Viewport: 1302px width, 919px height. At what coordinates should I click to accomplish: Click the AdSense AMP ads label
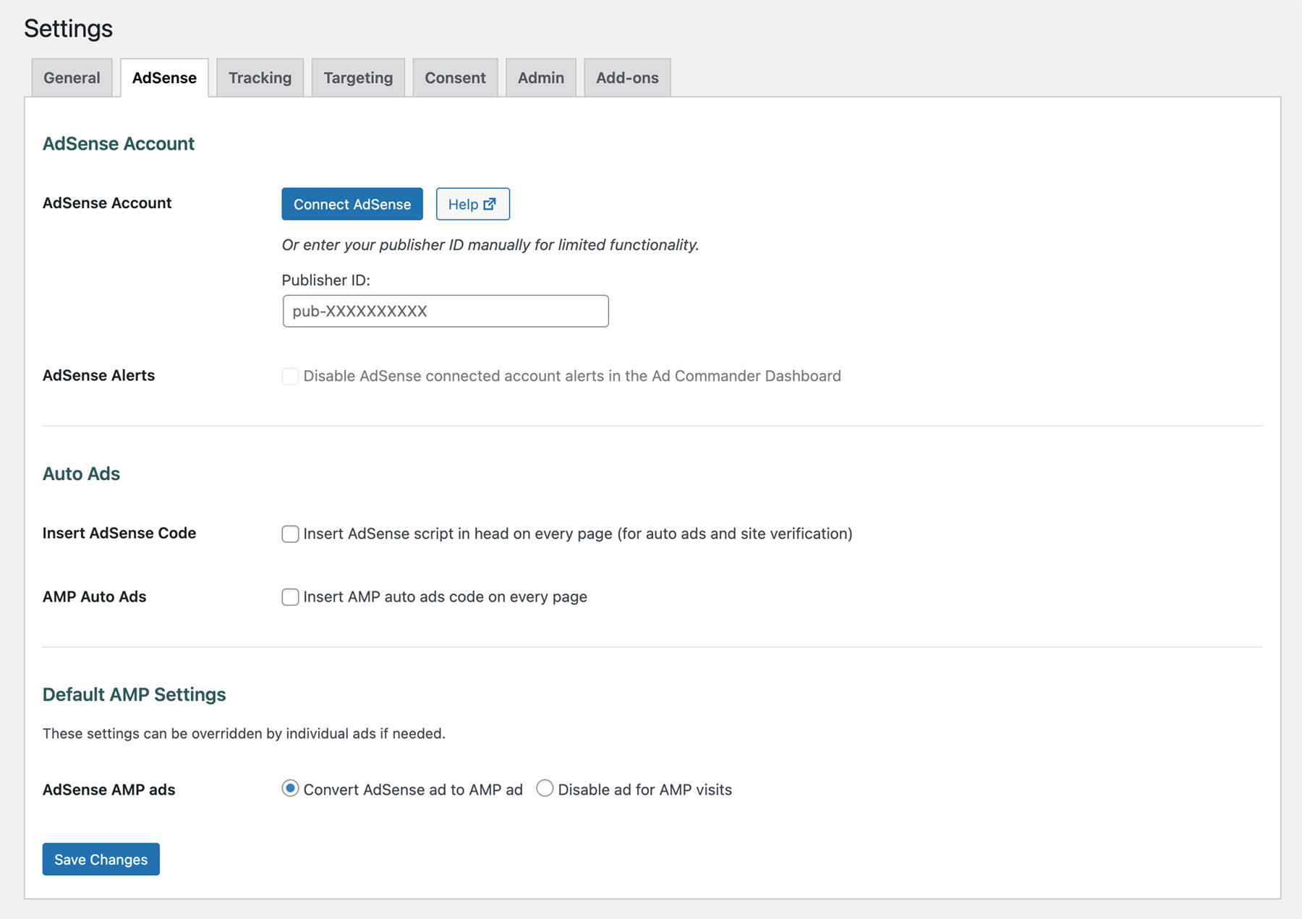click(x=109, y=790)
